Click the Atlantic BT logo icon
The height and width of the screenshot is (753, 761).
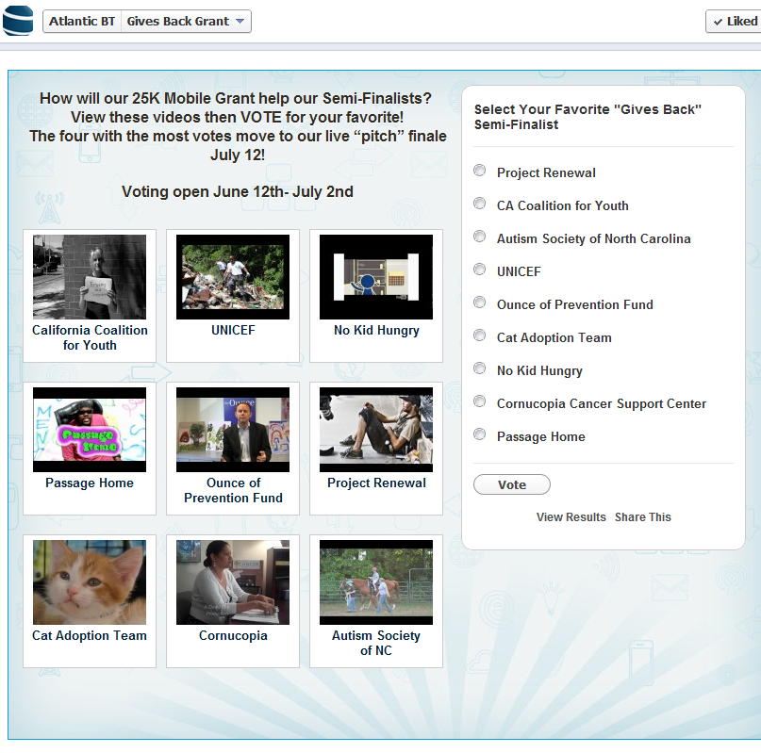tap(18, 21)
